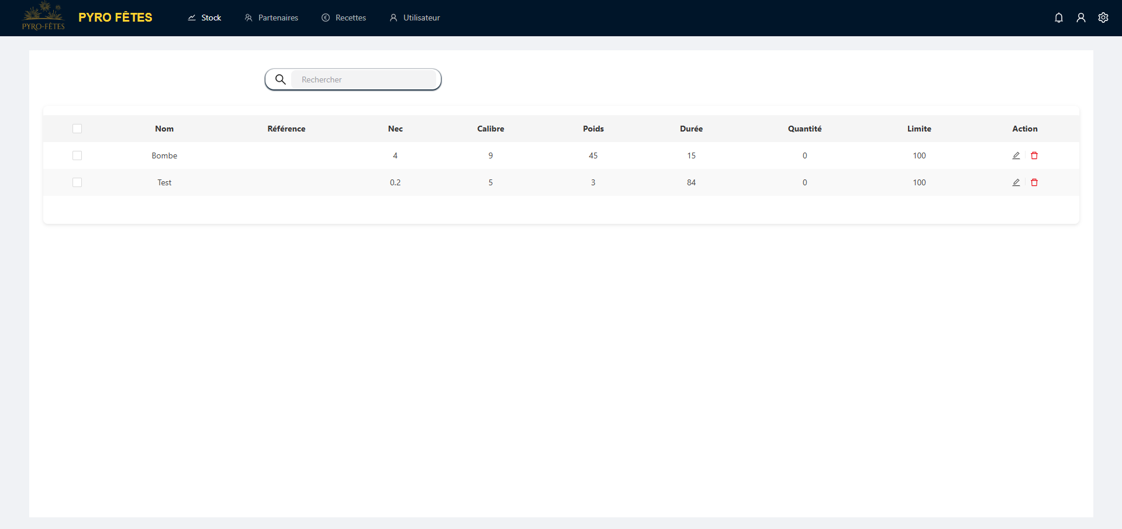Select the Bombe name cell
Image resolution: width=1122 pixels, height=529 pixels.
click(x=164, y=155)
